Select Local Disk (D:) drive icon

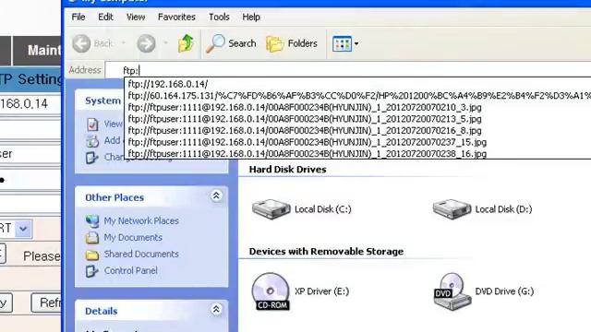pos(452,209)
